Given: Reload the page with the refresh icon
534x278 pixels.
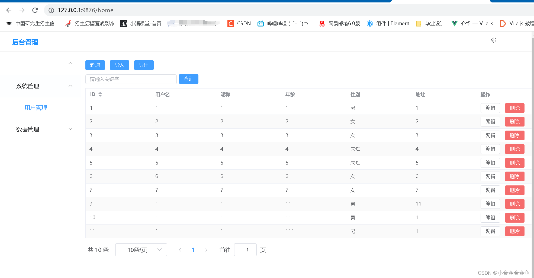Looking at the screenshot, I should tap(35, 10).
